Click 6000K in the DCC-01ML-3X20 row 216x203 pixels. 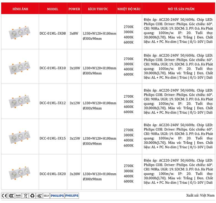(129, 181)
